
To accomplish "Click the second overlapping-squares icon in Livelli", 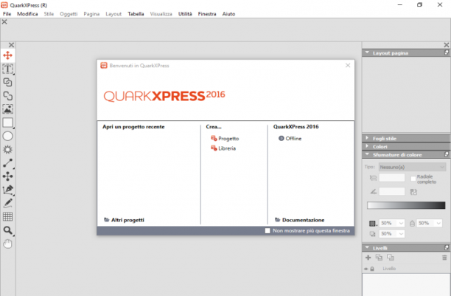I will pos(391,258).
